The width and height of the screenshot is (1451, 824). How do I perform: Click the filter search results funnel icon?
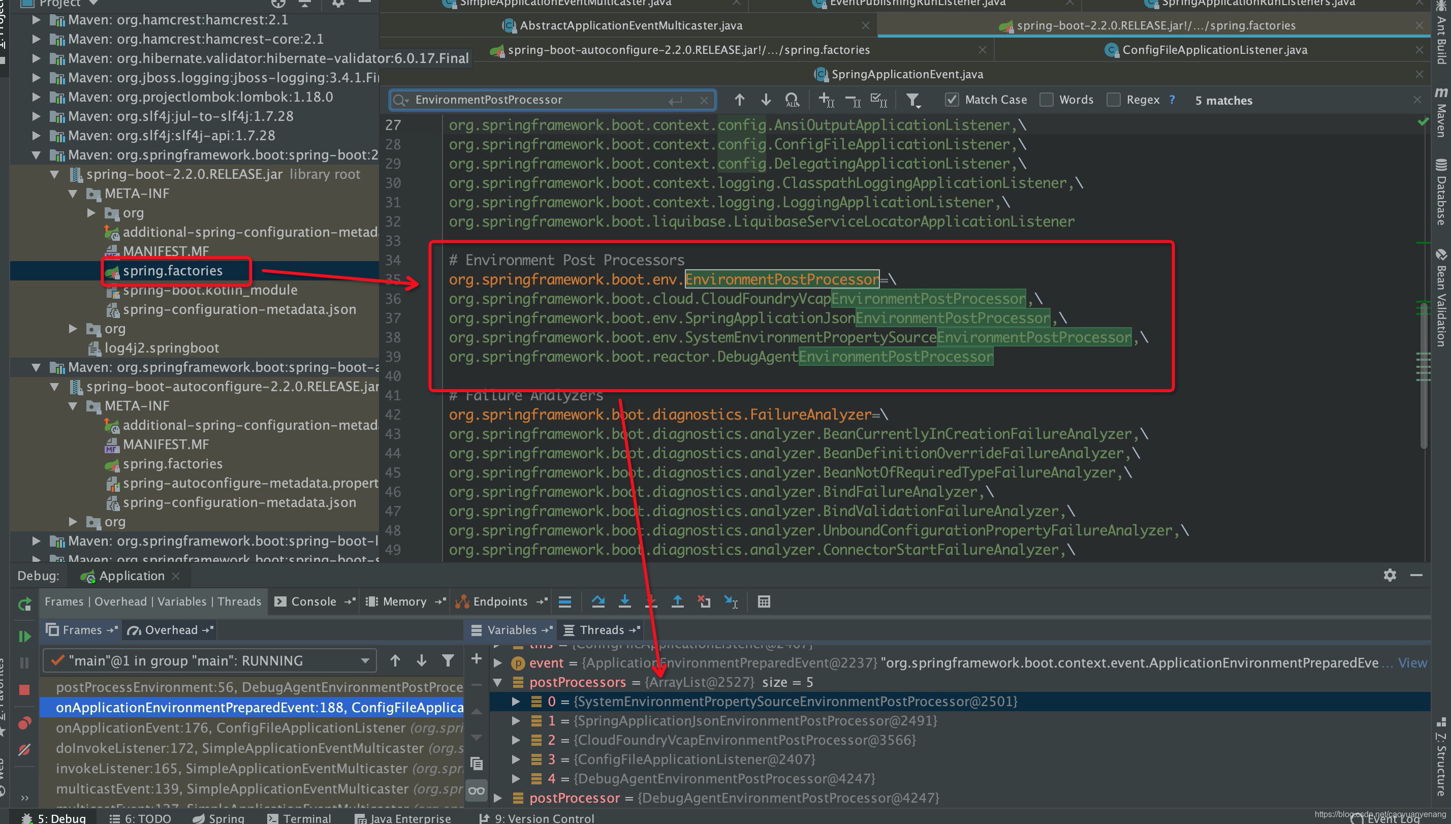912,100
